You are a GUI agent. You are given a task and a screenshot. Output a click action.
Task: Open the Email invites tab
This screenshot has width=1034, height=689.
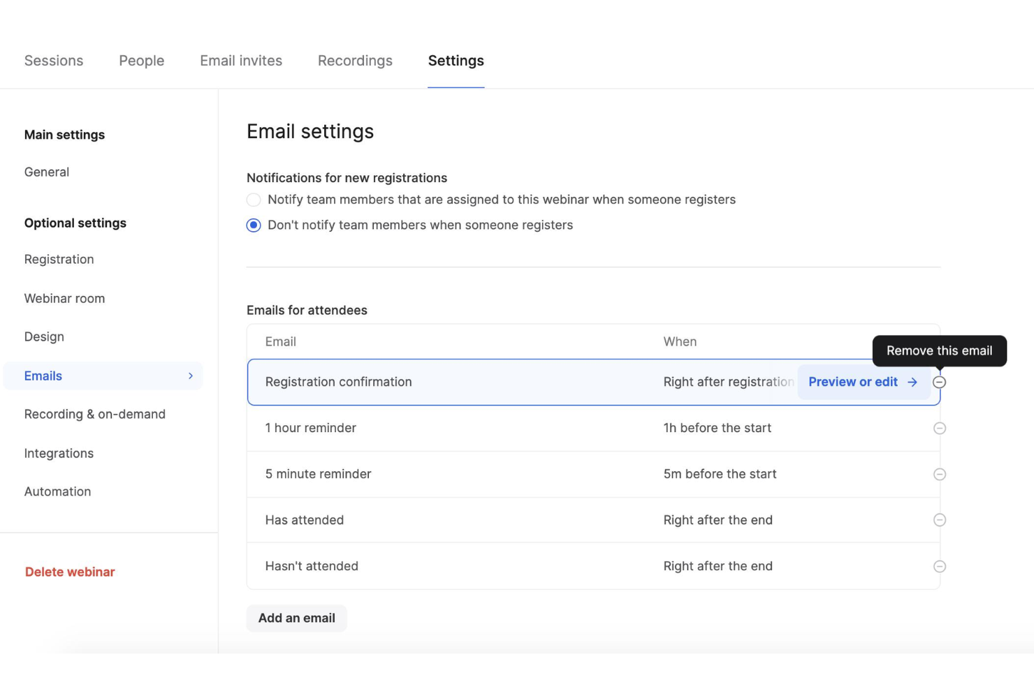pyautogui.click(x=240, y=61)
